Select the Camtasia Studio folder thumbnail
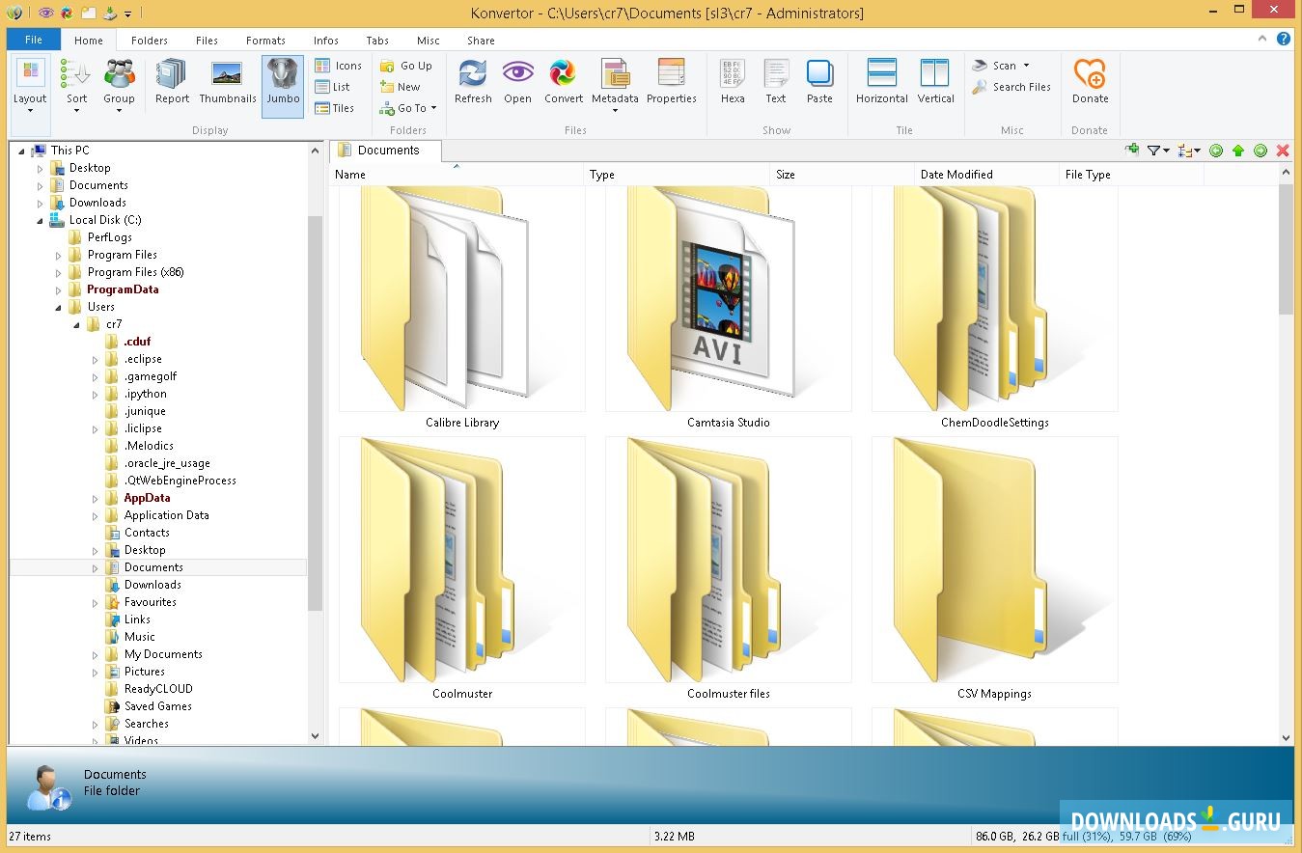Viewport: 1302px width, 853px height. tap(728, 299)
